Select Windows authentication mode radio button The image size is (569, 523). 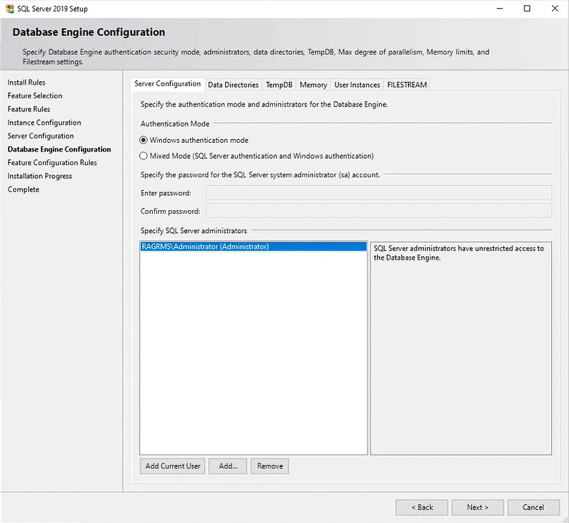point(143,140)
